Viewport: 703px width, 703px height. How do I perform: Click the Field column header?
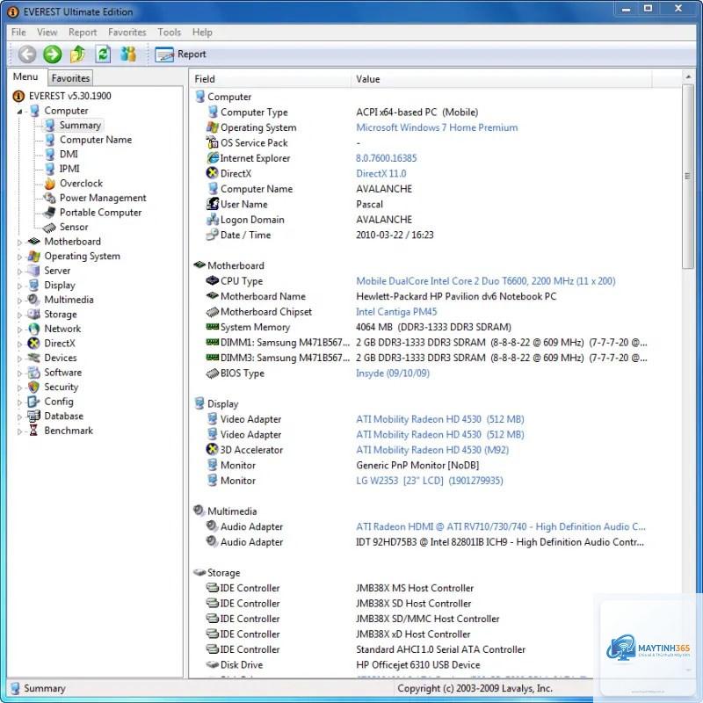tap(270, 79)
